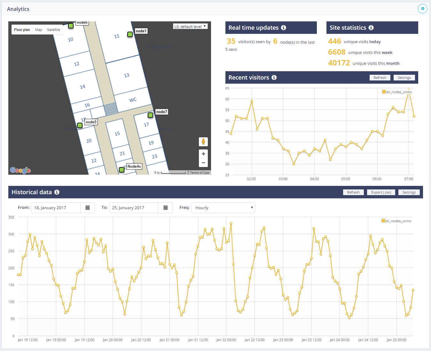Click the staircase symbol on the floor plan

[x=111, y=109]
